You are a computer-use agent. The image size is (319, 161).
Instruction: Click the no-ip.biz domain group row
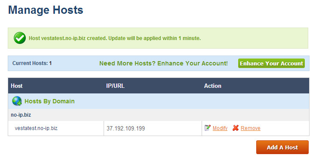159,115
